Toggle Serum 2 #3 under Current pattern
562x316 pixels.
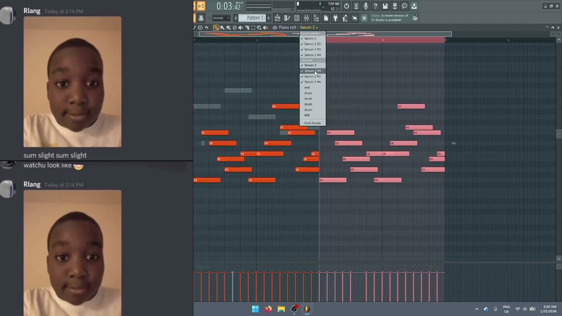coord(313,50)
